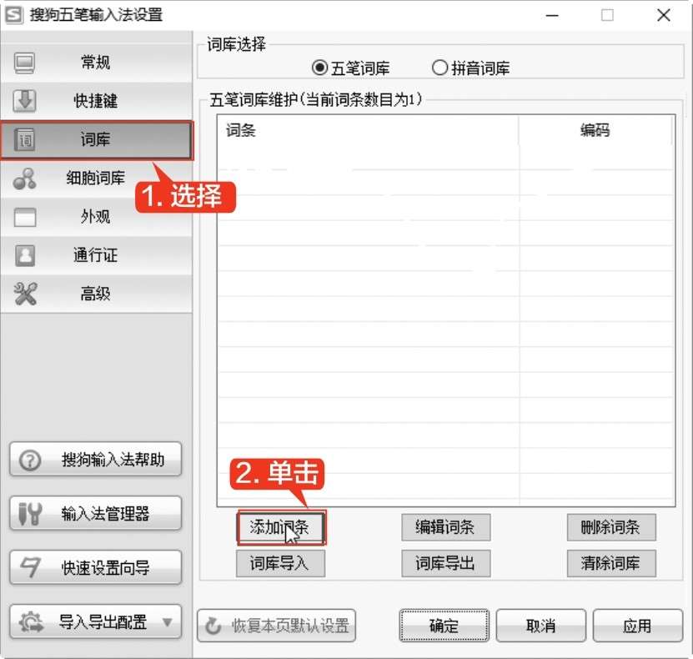The image size is (693, 659).
Task: Click the 词条 column header
Action: click(x=368, y=130)
